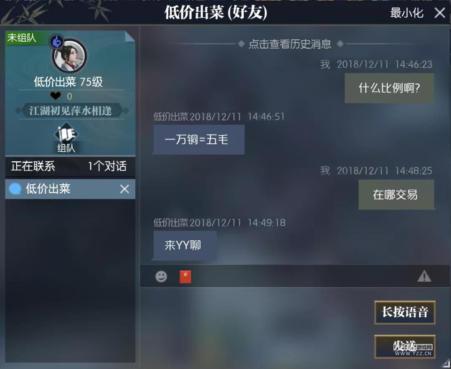Click the 来YY聊 message bubble
Viewport: 451px width, 369px height.
(185, 246)
